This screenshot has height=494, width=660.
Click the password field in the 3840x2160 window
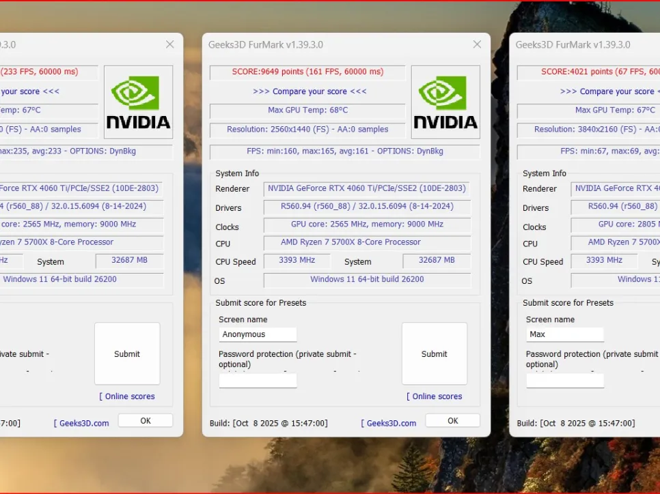coord(564,381)
